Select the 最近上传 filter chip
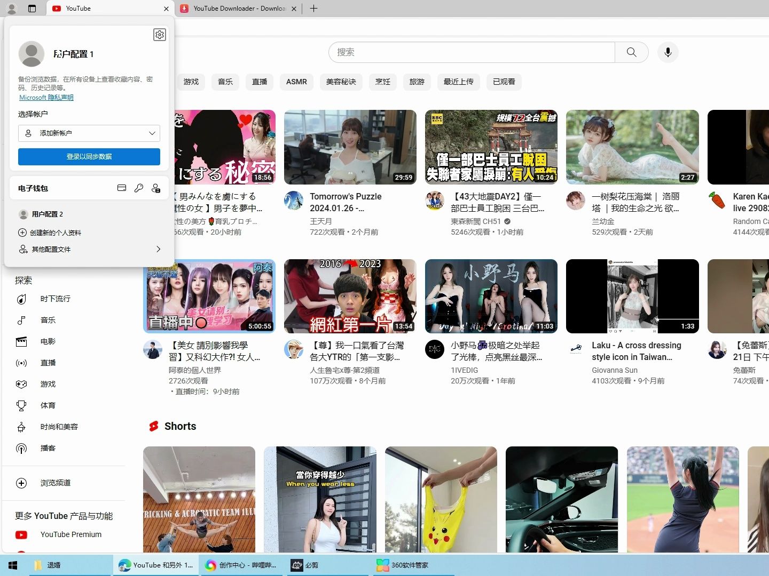 pyautogui.click(x=459, y=82)
